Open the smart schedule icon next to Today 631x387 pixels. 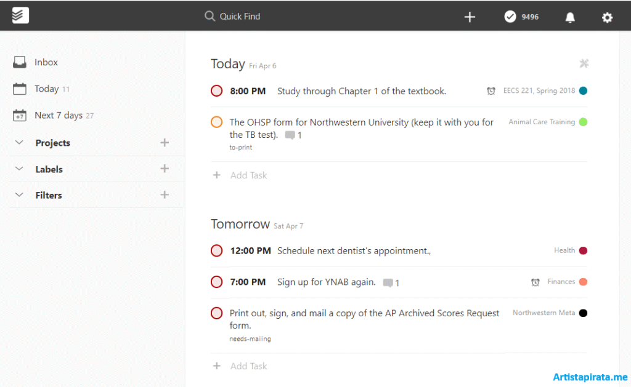584,63
